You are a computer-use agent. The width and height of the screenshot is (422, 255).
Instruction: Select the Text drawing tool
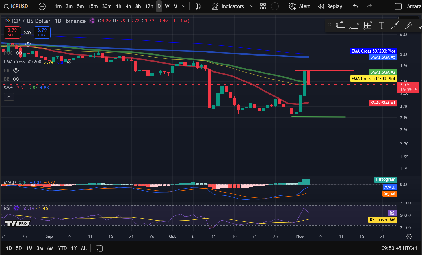[x=382, y=25]
